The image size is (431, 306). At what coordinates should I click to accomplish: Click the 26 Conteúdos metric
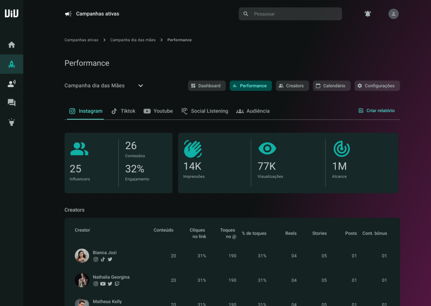(x=135, y=149)
